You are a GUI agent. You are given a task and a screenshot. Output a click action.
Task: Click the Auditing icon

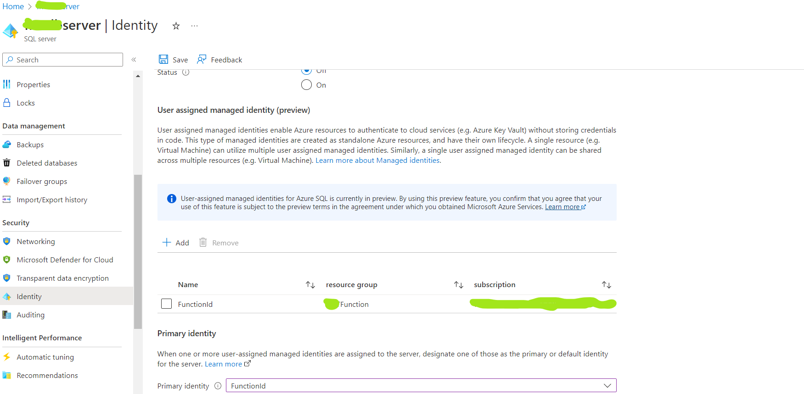pos(6,315)
